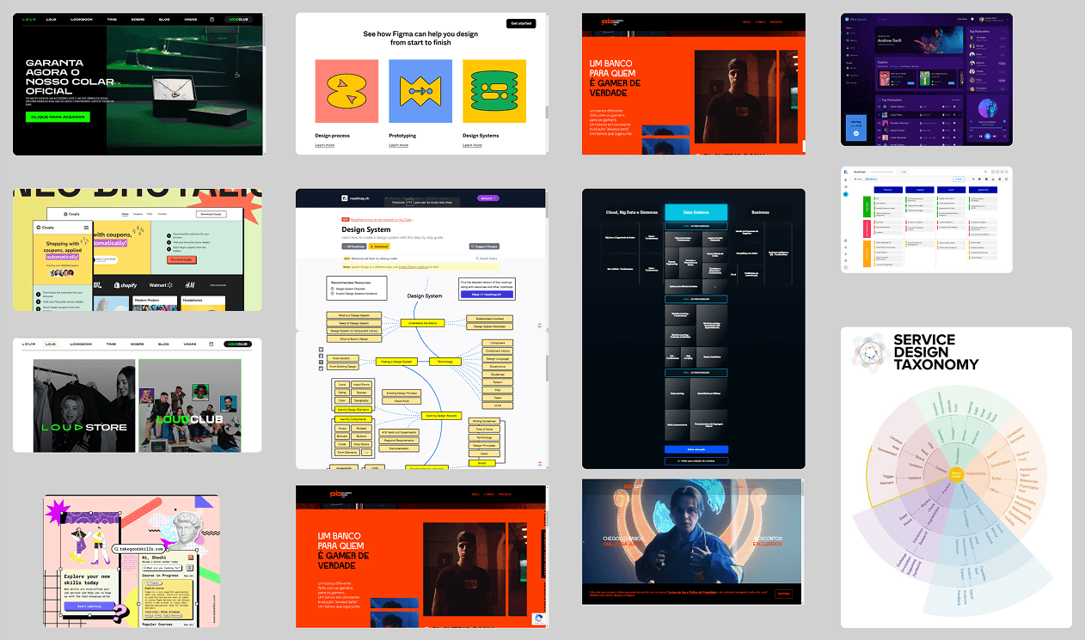Viewport: 1085px width, 640px height.
Task: Click the PB bank logo on bottom orange page
Action: 341,494
